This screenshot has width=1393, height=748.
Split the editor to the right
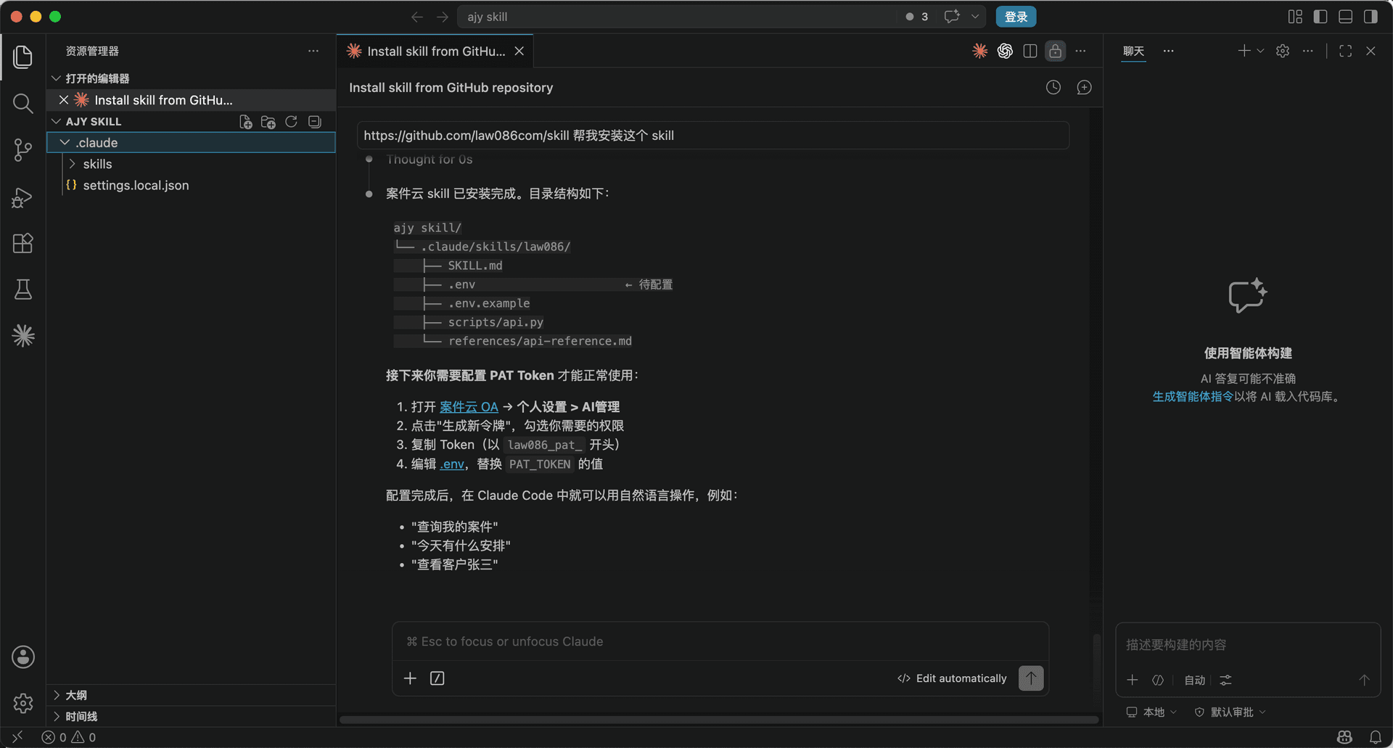tap(1030, 51)
